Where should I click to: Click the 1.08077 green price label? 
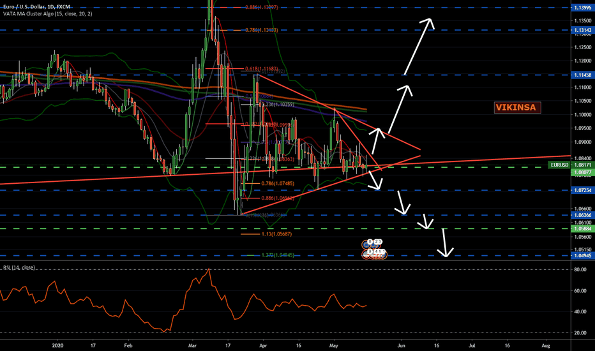[x=582, y=172]
